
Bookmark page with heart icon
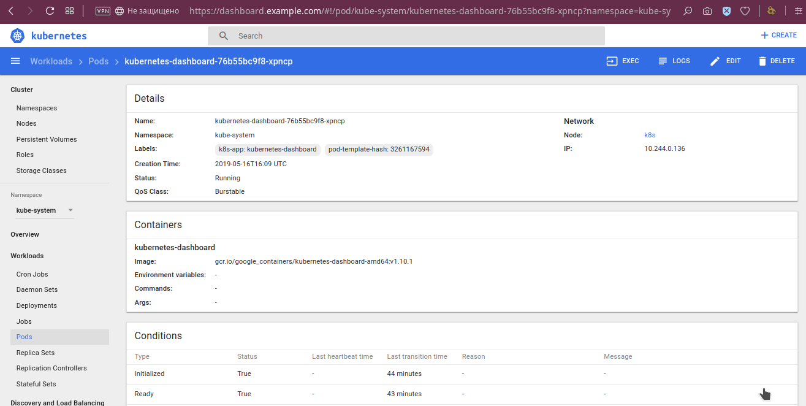coord(745,11)
